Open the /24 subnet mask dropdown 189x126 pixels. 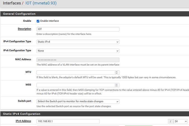(x=181, y=121)
